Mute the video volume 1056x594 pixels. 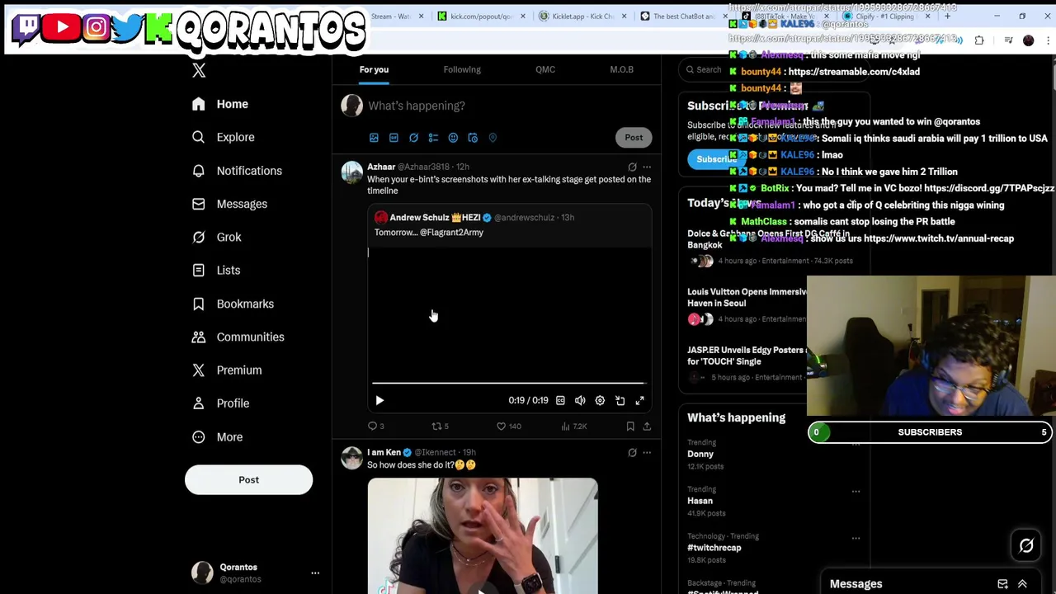coord(580,401)
